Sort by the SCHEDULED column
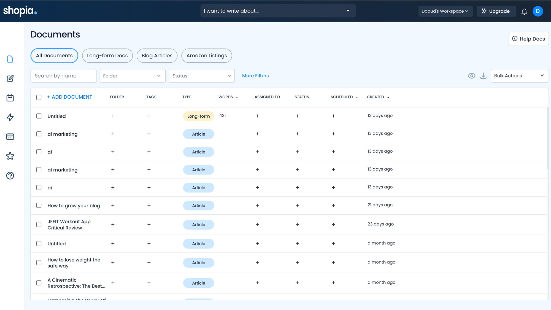551x310 pixels. (344, 97)
